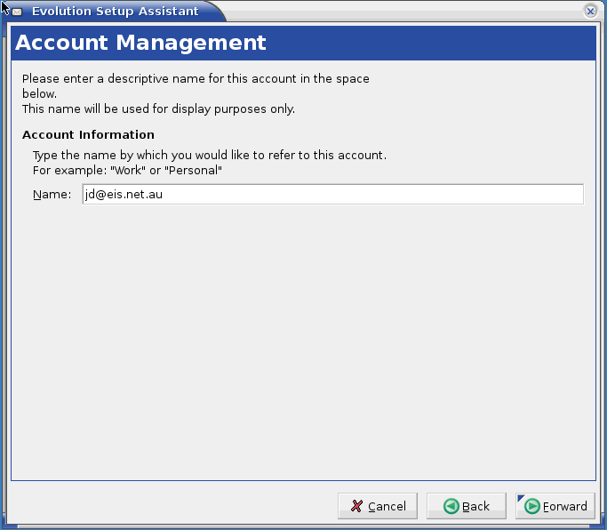Click the "display purposes only" sentence
This screenshot has height=530, width=607.
pyautogui.click(x=158, y=109)
